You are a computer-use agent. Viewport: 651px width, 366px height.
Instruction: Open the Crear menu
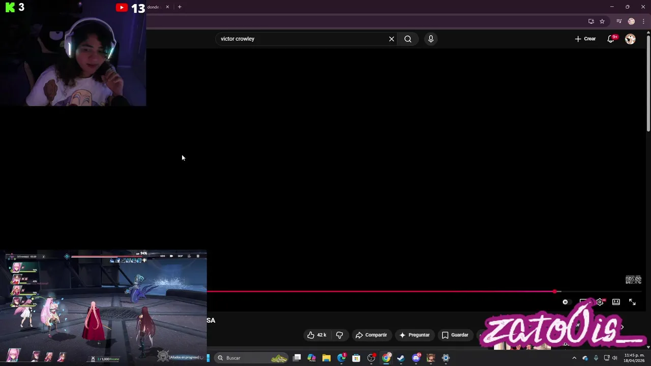(x=585, y=39)
